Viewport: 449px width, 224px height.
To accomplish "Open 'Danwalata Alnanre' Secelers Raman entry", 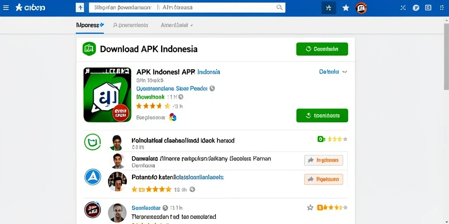I will tap(201, 158).
